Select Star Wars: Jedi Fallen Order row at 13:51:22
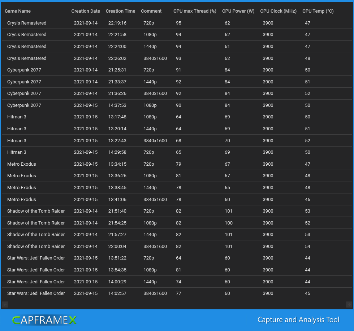The image size is (354, 331). (177, 258)
